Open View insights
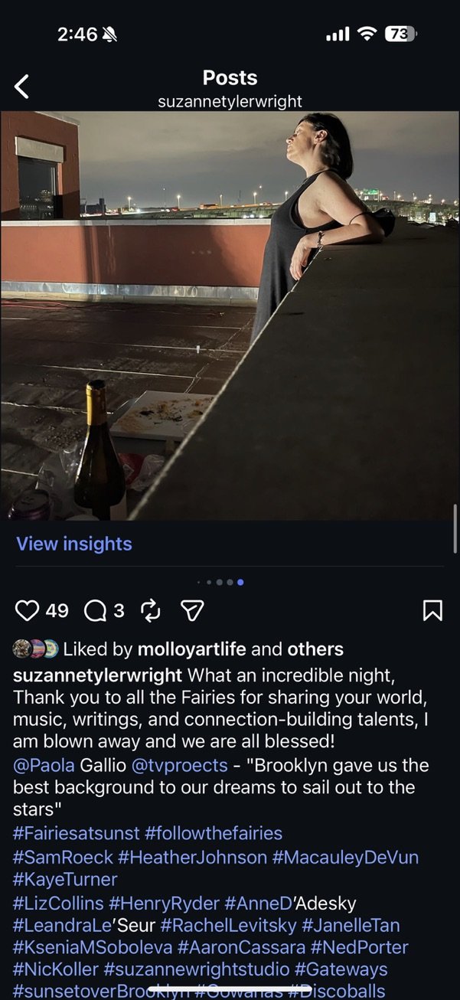This screenshot has height=1000, width=460. (74, 544)
